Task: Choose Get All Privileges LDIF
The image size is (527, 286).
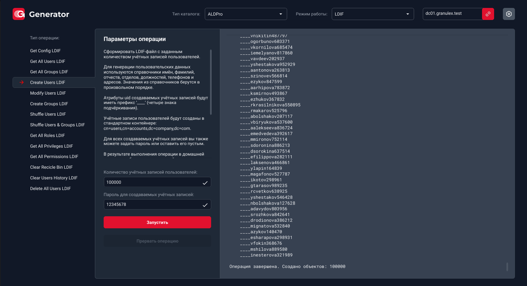Action: coord(52,146)
